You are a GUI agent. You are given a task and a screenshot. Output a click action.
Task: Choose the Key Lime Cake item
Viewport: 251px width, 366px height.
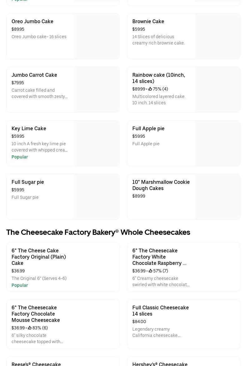(29, 128)
